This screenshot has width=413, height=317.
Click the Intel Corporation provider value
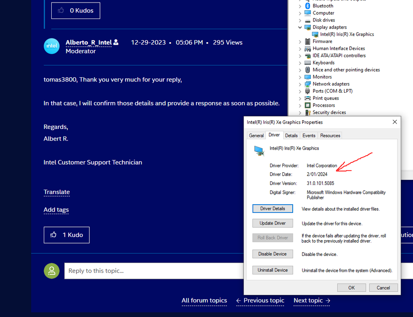[x=322, y=166]
